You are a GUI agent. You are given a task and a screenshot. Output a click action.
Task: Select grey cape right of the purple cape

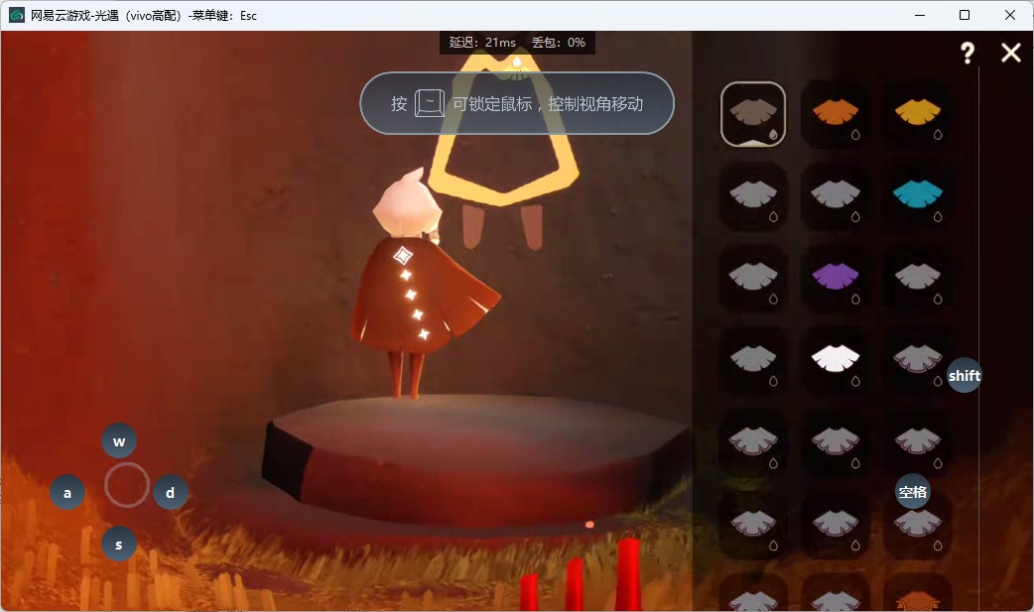[917, 279]
